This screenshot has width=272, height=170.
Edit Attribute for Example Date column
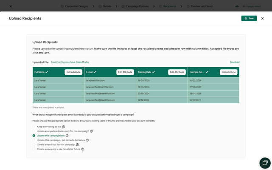(x=229, y=72)
